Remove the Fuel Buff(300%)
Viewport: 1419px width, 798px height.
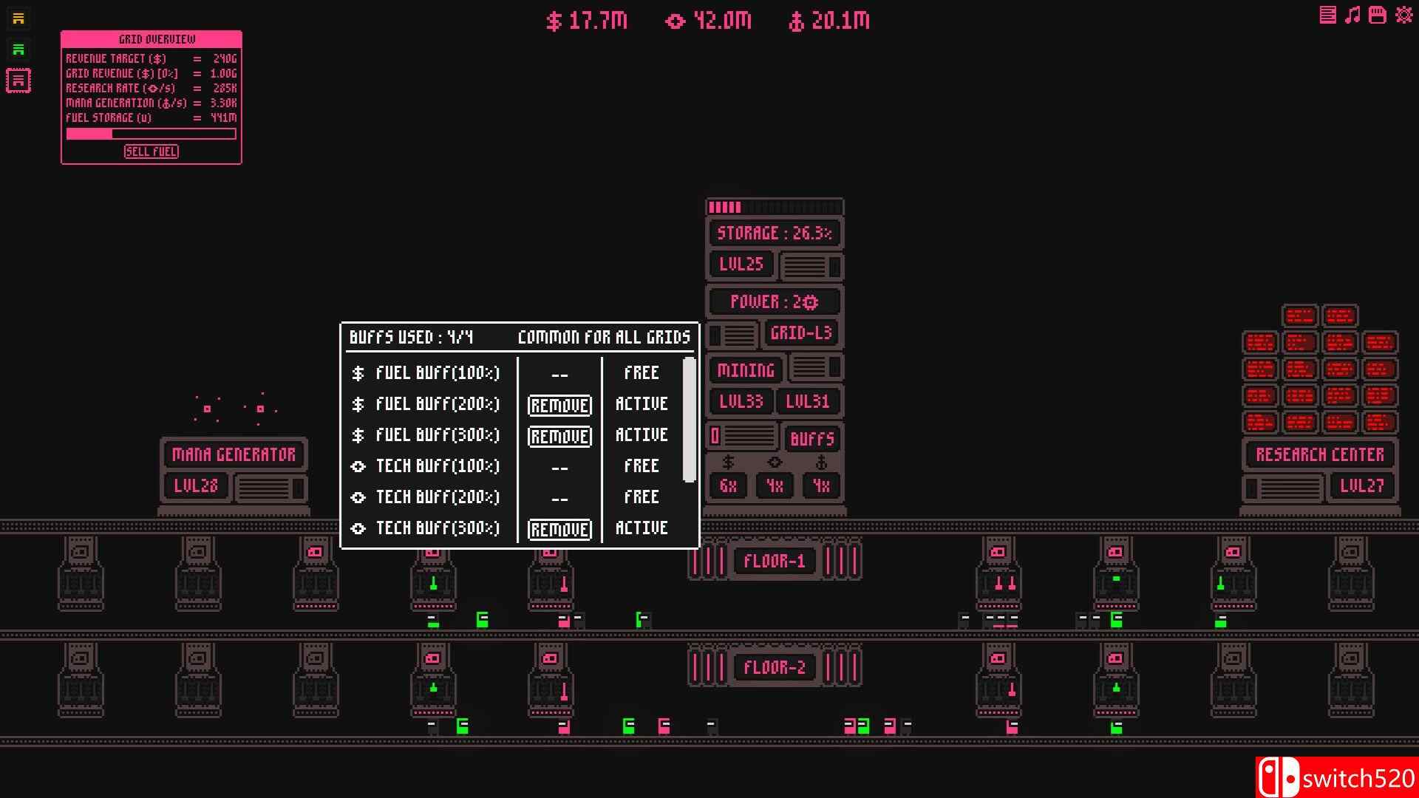click(559, 436)
